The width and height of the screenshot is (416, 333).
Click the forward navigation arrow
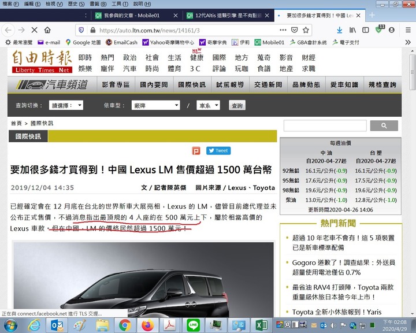[21, 30]
